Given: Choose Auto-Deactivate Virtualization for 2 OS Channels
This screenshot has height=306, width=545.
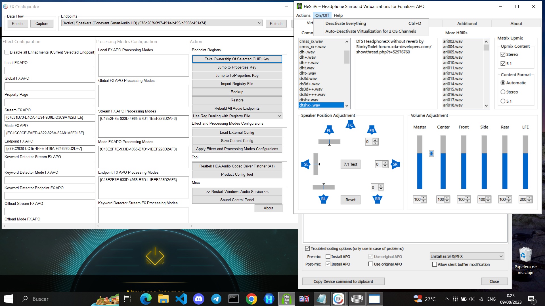Looking at the screenshot, I should (x=371, y=31).
